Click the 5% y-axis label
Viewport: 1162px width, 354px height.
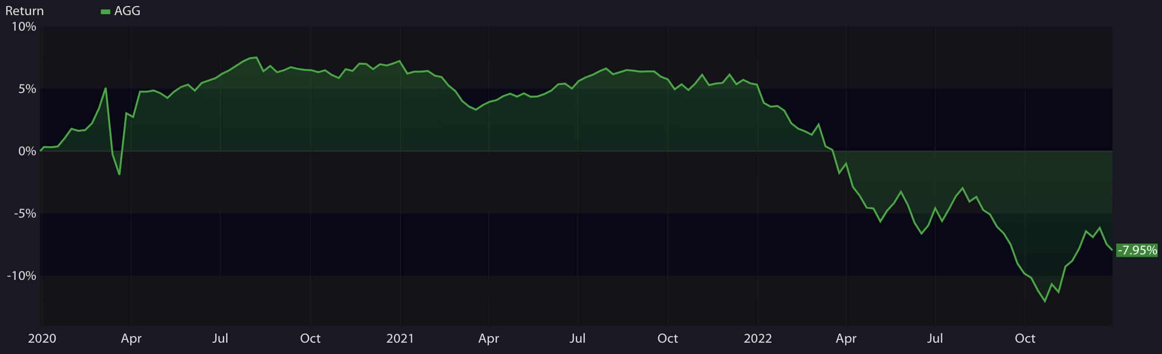tap(27, 89)
